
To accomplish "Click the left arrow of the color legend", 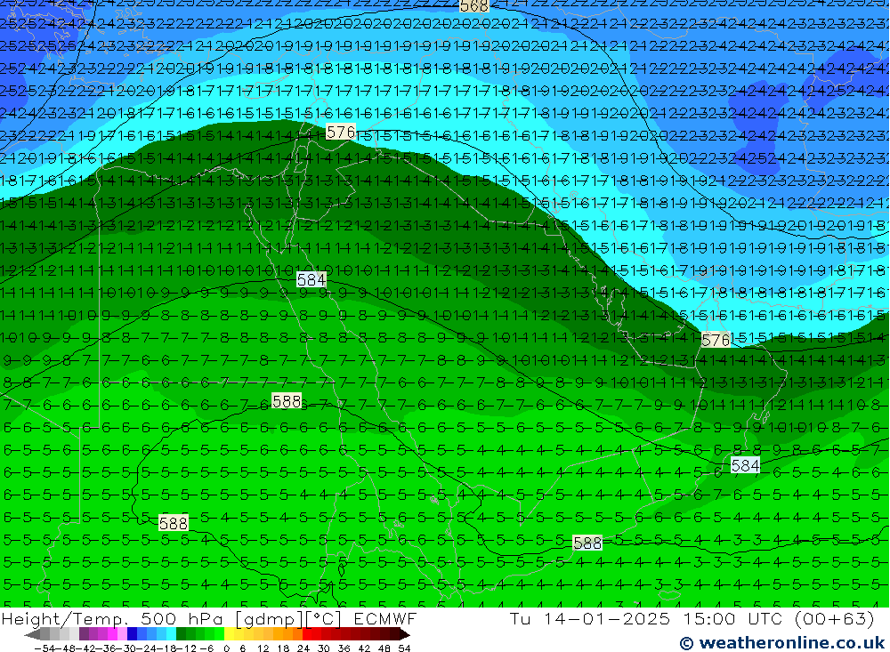I will point(31,634).
